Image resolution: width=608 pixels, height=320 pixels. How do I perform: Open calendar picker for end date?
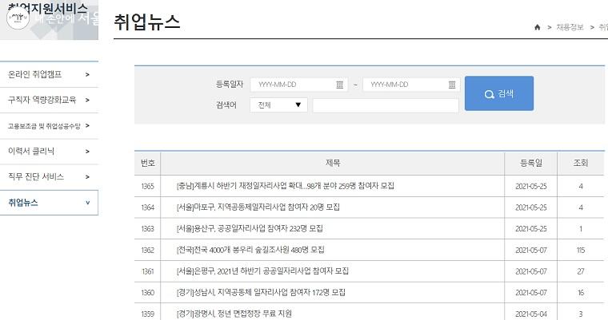pos(452,85)
